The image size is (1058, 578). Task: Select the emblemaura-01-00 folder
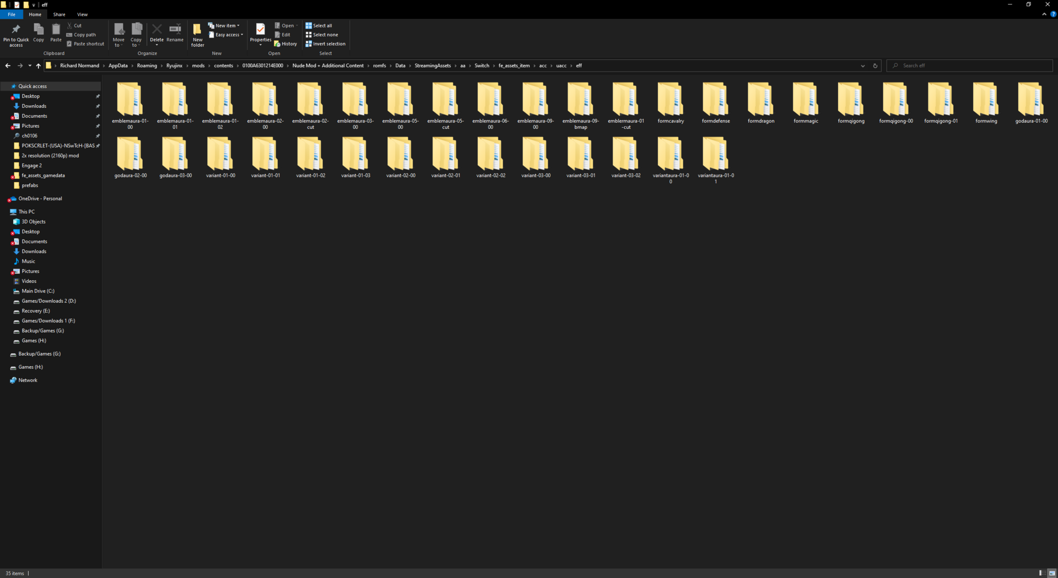click(x=130, y=106)
